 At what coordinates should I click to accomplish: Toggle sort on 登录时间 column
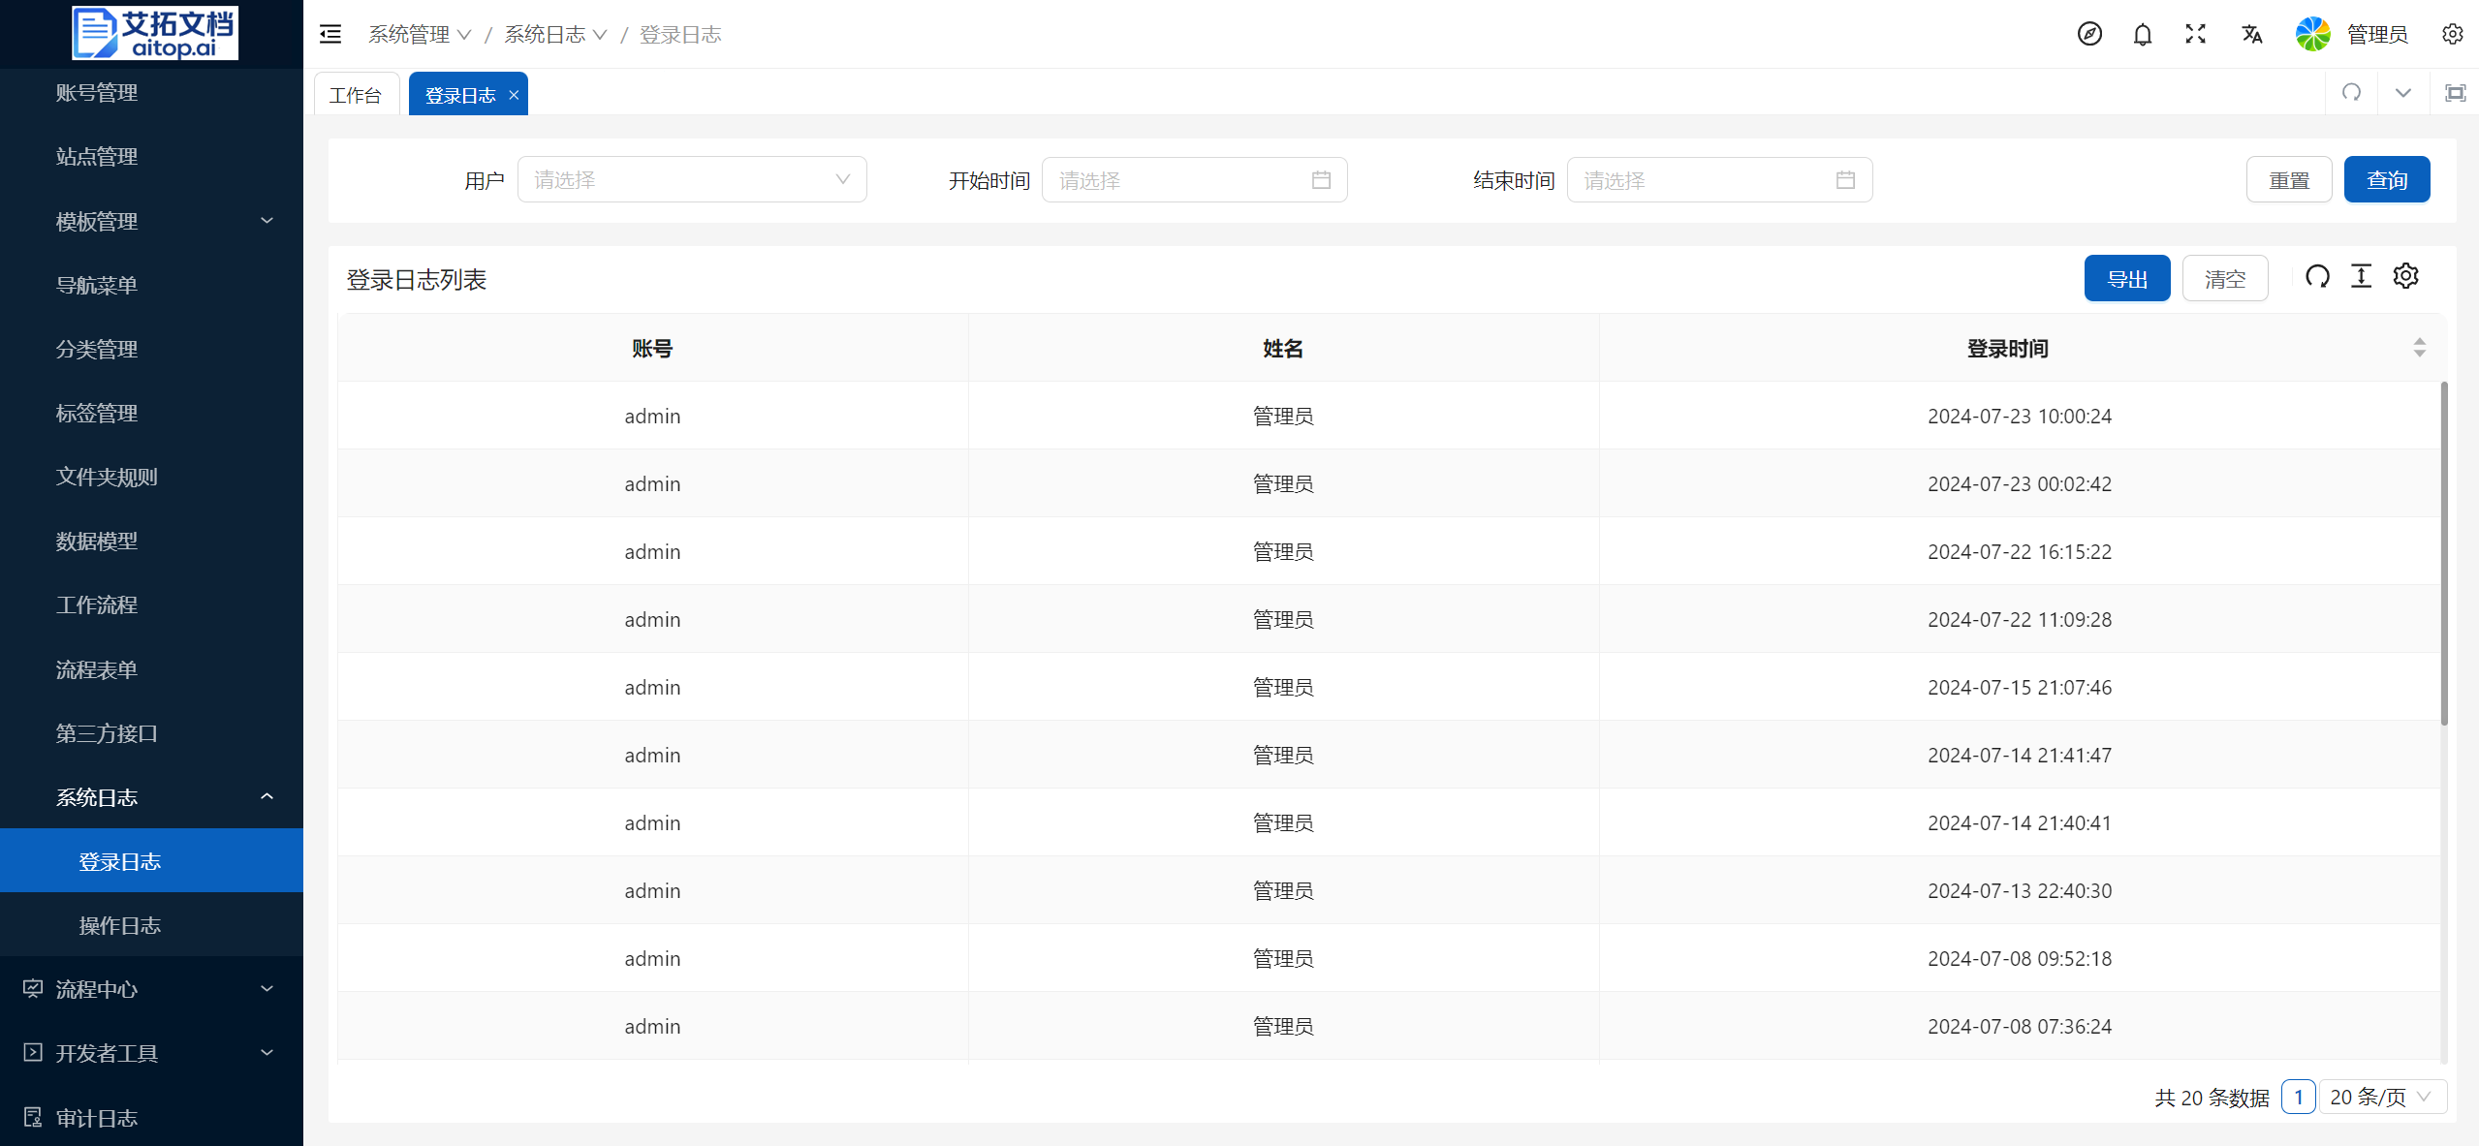[2419, 348]
